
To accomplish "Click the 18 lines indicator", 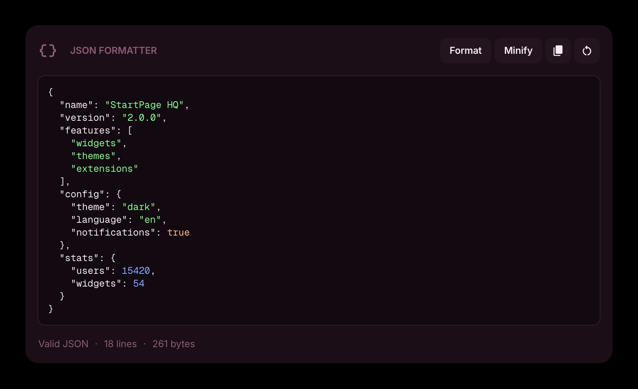I will point(120,344).
